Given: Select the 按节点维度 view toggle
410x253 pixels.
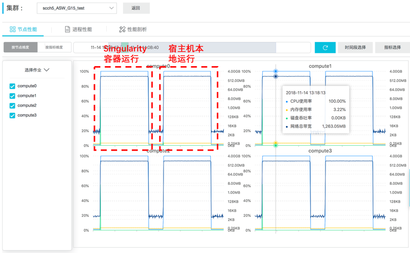Looking at the screenshot, I should 20,47.
